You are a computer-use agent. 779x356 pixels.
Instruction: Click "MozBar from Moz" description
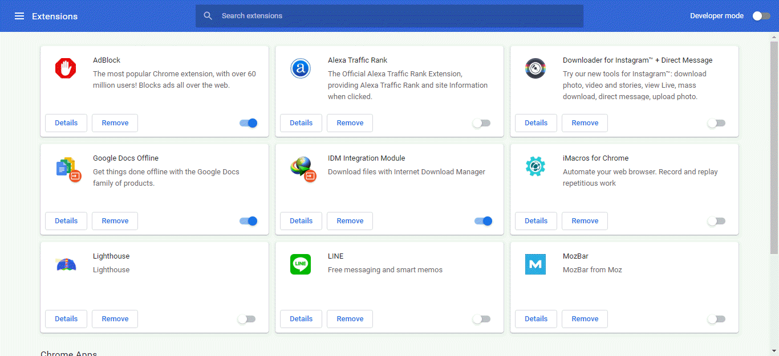click(x=593, y=270)
